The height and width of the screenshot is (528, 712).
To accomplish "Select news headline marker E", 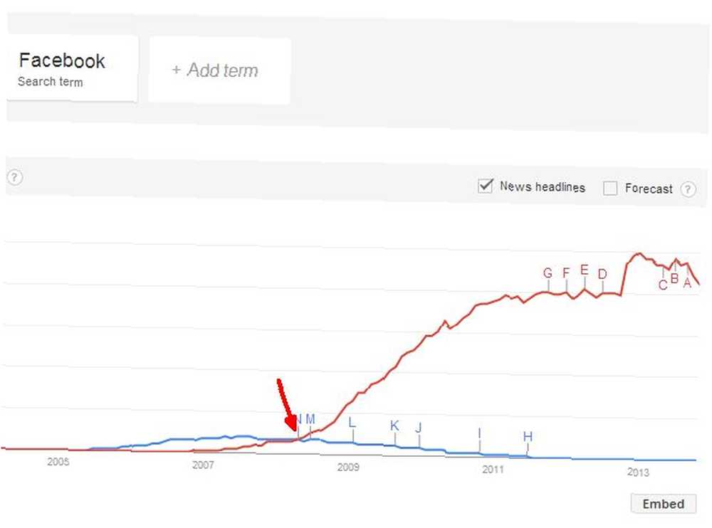I will click(x=585, y=270).
